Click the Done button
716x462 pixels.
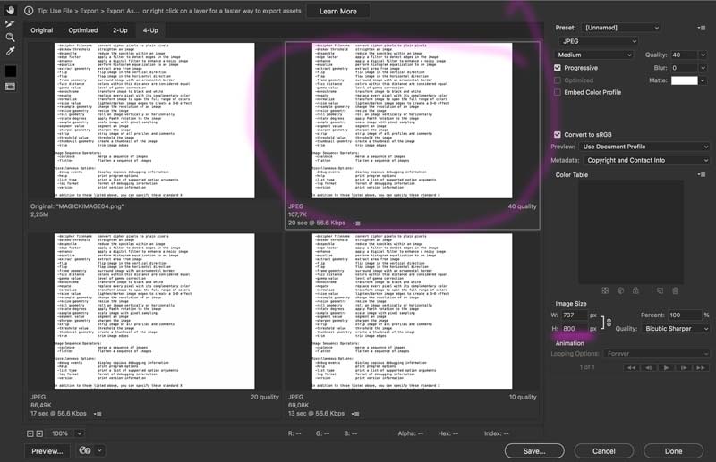pos(674,451)
